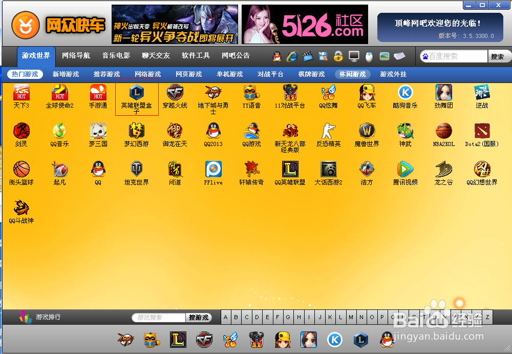Launch 街头篮球 game
The image size is (512, 354).
pos(21,173)
